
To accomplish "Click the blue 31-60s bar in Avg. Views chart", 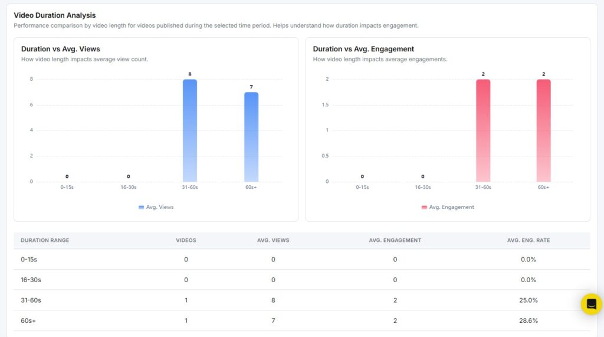I will tap(190, 130).
